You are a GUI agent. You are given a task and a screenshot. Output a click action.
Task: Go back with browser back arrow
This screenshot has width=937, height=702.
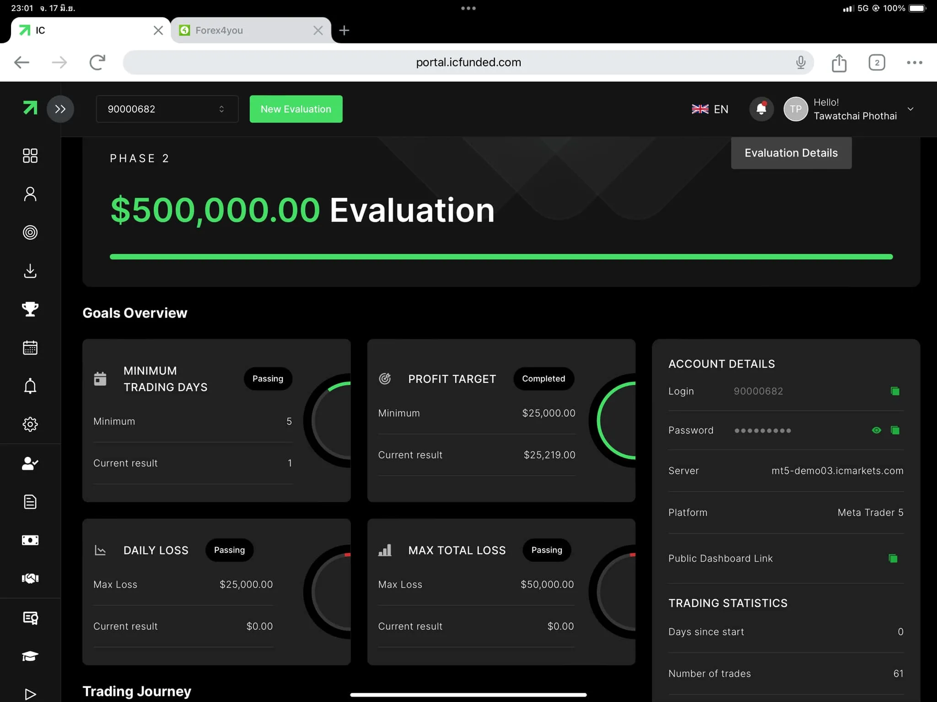[x=22, y=62]
